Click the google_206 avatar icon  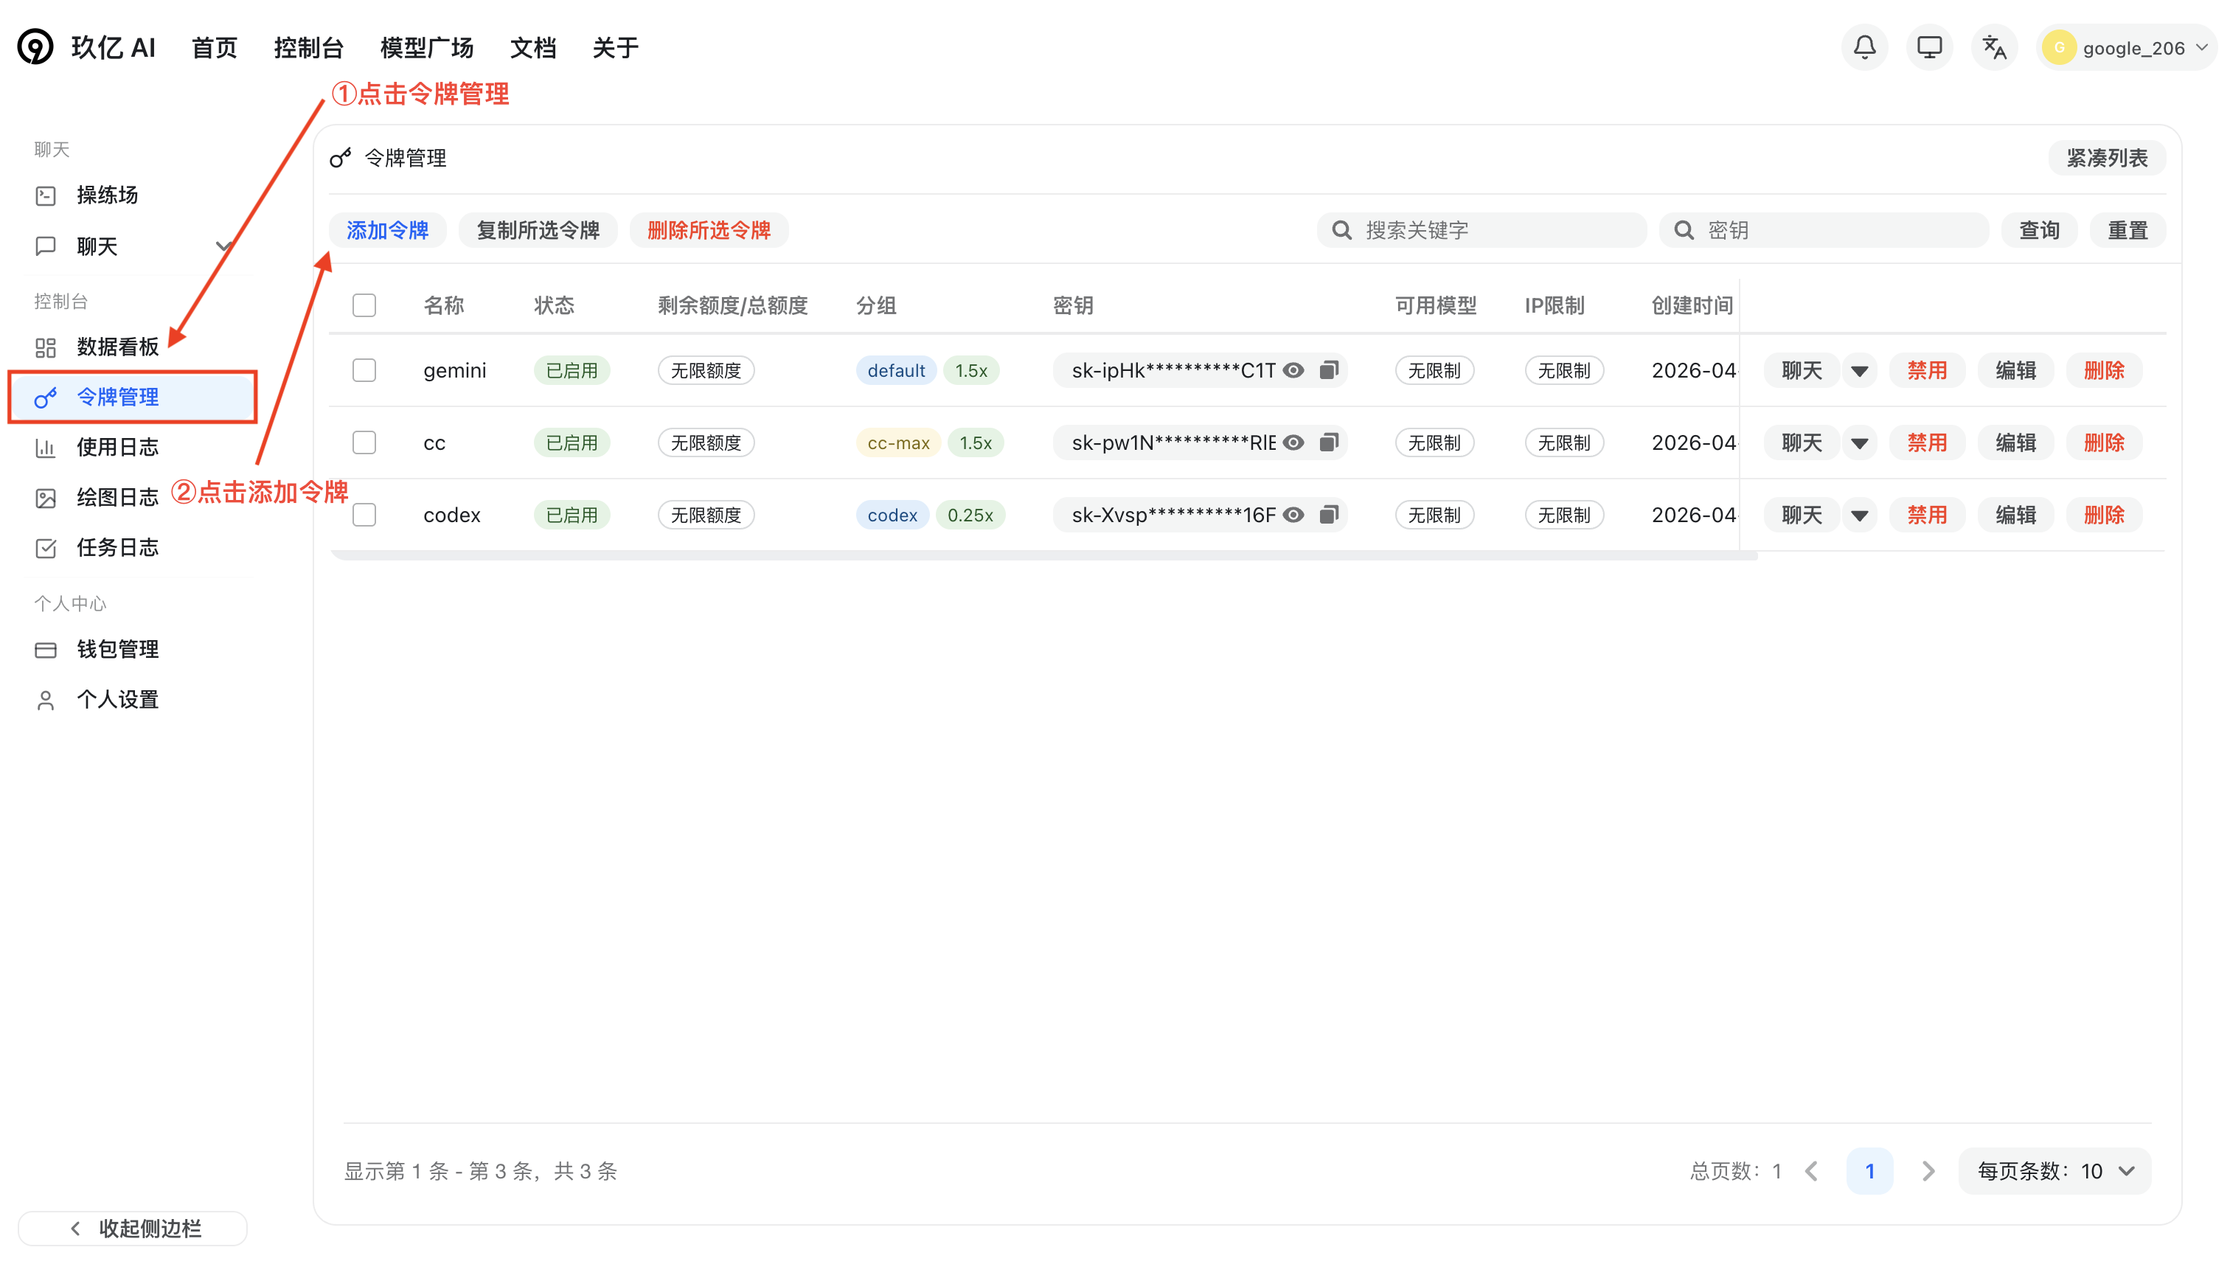tap(2058, 48)
